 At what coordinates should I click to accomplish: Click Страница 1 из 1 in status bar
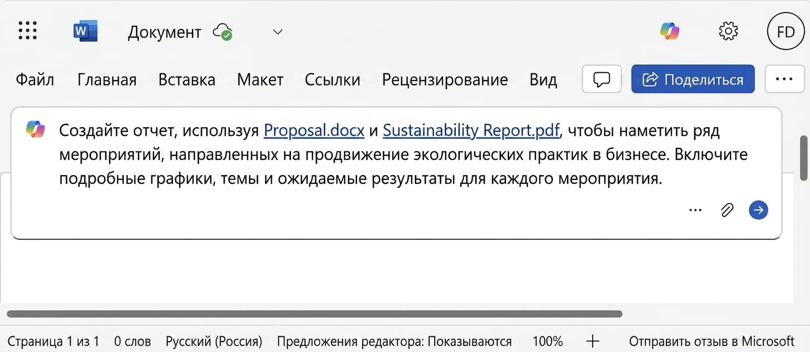[53, 342]
